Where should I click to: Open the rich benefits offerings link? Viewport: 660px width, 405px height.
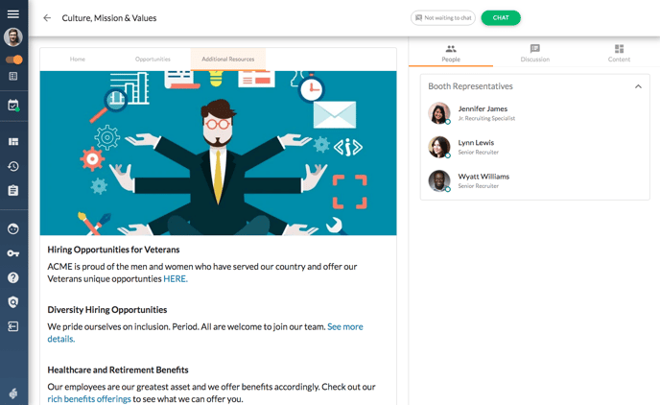(x=89, y=398)
